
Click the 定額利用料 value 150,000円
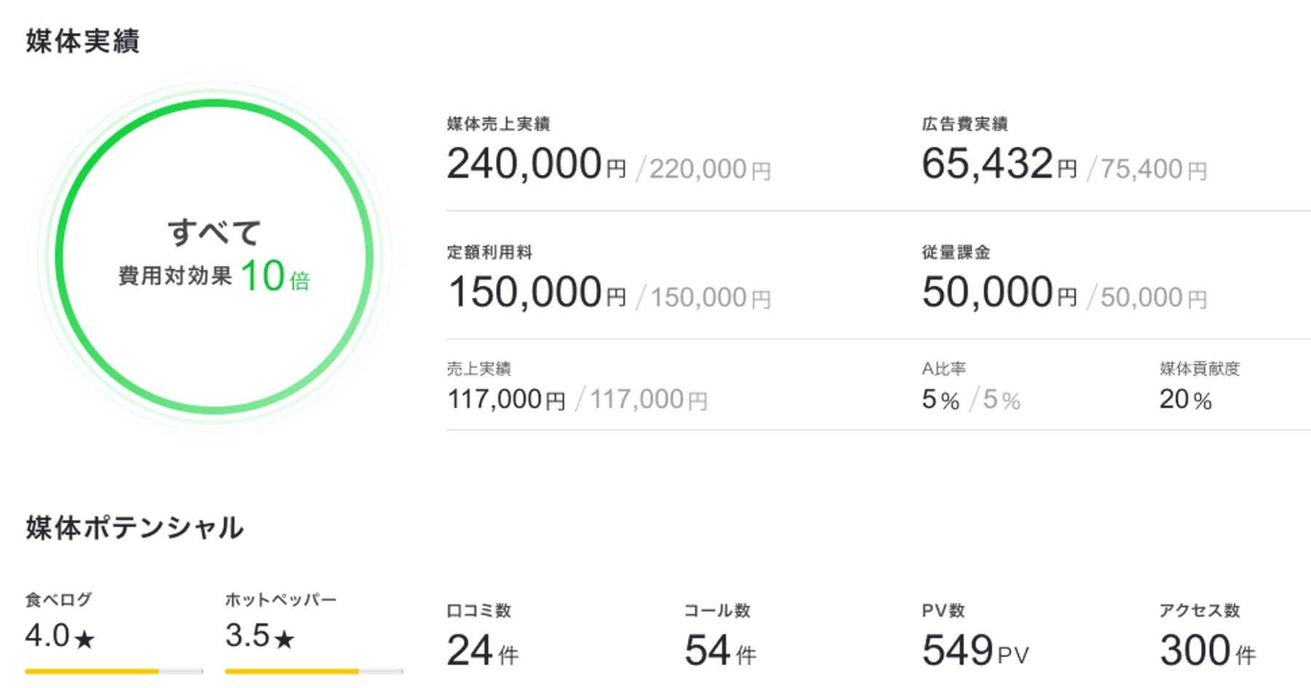pos(536,293)
